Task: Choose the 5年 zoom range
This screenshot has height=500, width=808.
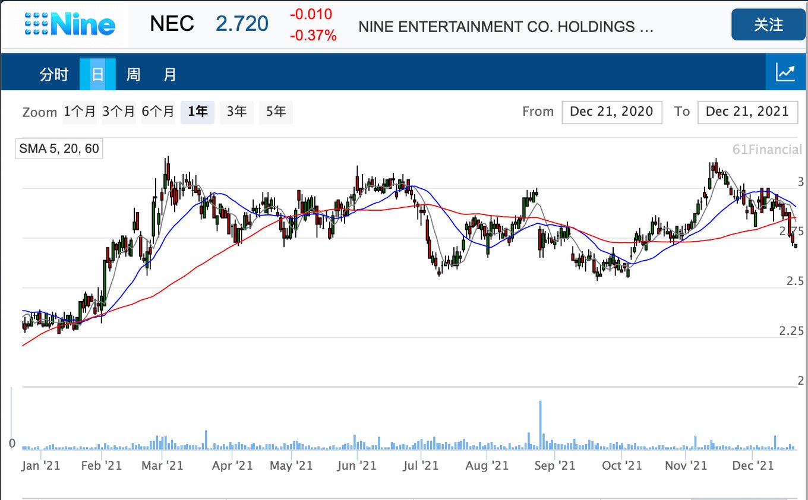Action: (x=276, y=112)
